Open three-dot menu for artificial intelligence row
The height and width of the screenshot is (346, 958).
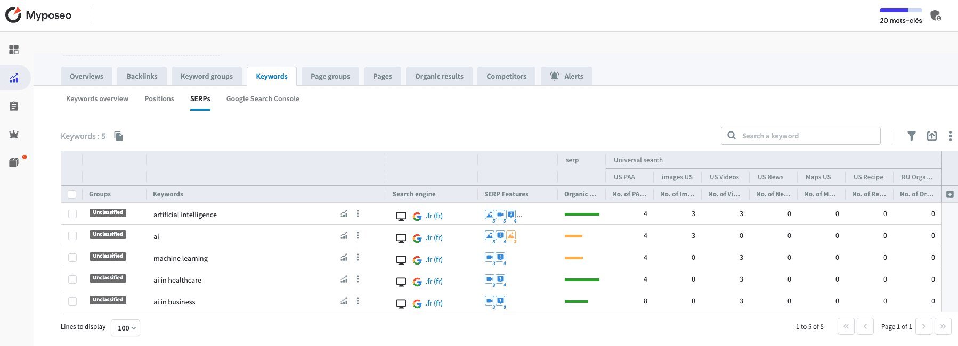pos(358,213)
